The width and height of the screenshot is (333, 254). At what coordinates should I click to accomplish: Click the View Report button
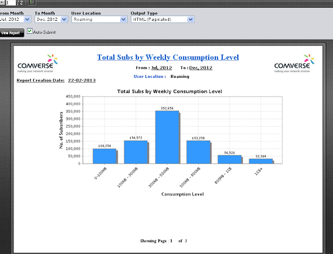click(x=11, y=33)
